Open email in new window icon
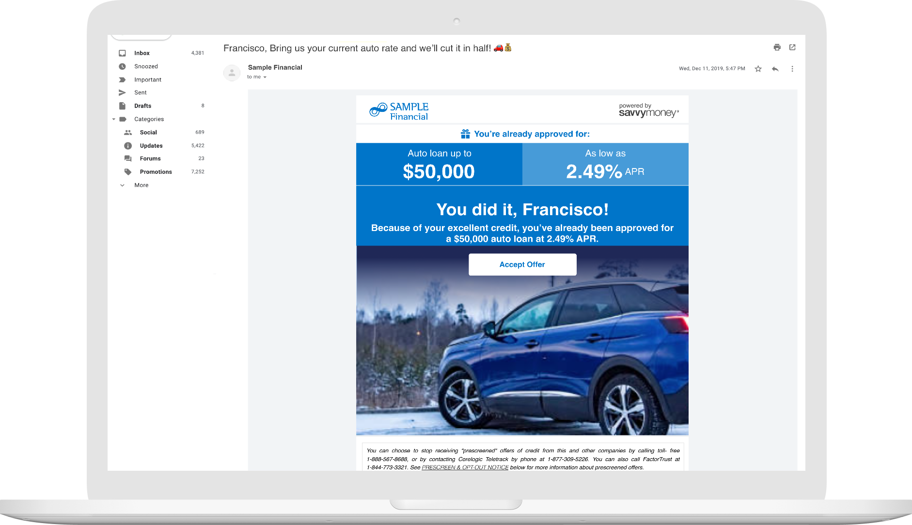The image size is (912, 525). pyautogui.click(x=792, y=47)
